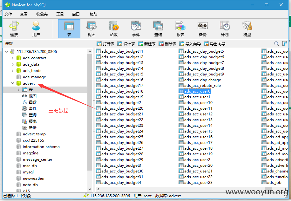Open the 收藏夹 menu

pyautogui.click(x=42, y=14)
